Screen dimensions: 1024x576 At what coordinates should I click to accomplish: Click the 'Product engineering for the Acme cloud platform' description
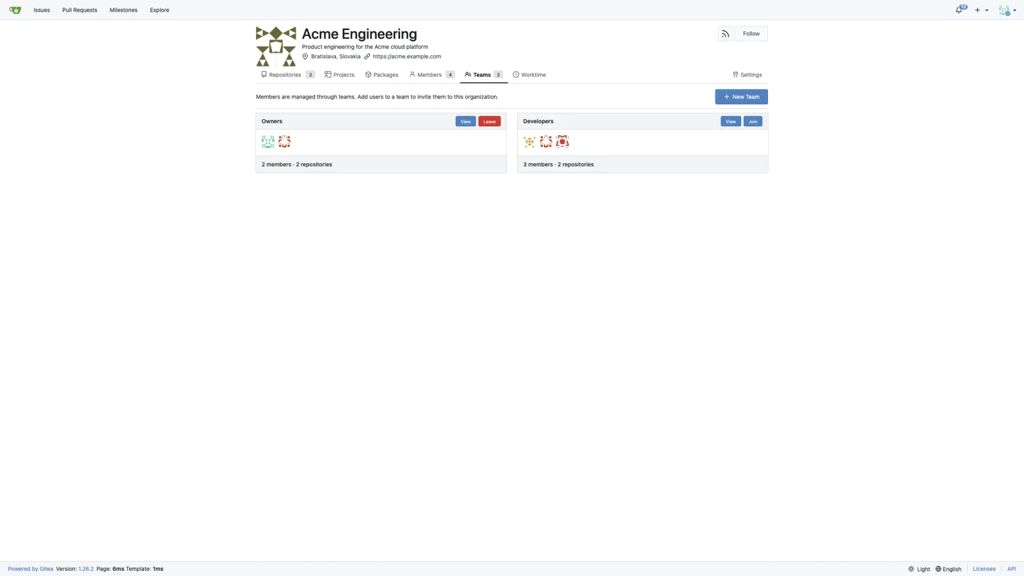(365, 47)
